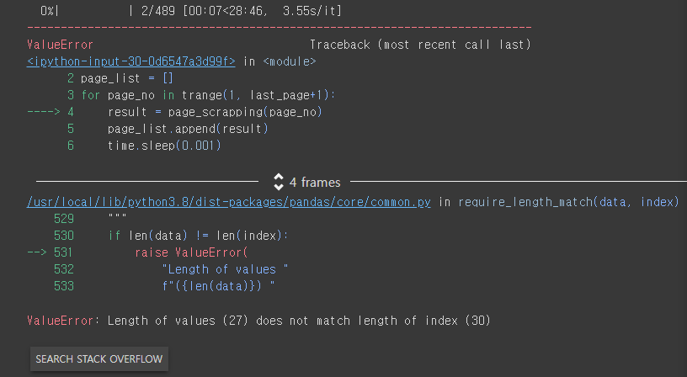The height and width of the screenshot is (377, 687).
Task: Click line 'page_list = []'
Action: click(x=127, y=78)
